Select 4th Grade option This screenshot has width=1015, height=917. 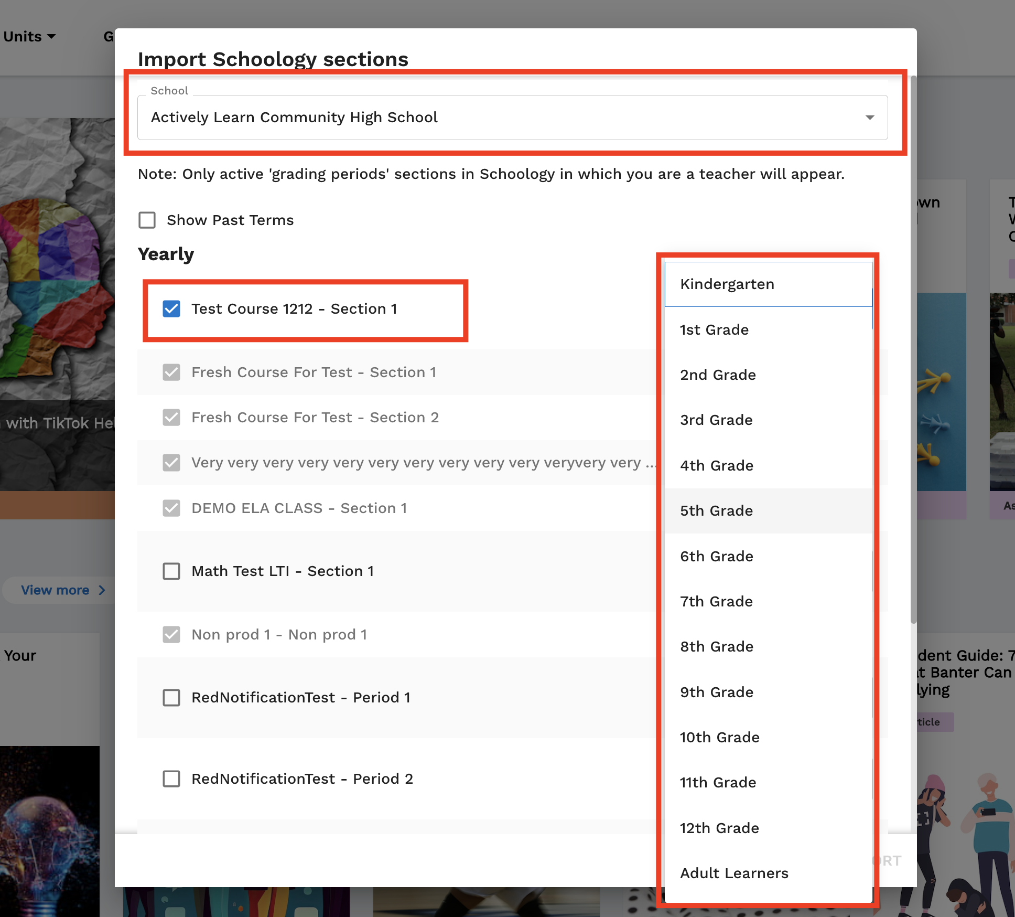[768, 466]
